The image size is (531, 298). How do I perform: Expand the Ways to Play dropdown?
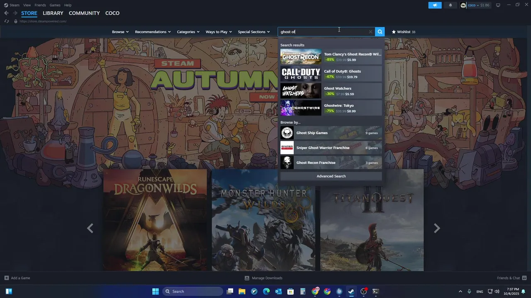(219, 32)
